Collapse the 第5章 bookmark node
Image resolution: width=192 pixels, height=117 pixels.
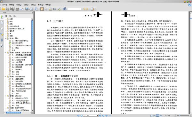tap(5, 108)
